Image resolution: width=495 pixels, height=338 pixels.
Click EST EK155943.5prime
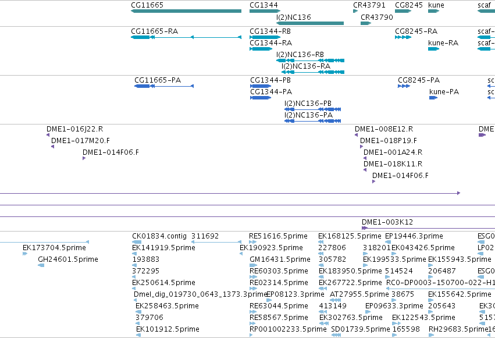click(430, 265)
